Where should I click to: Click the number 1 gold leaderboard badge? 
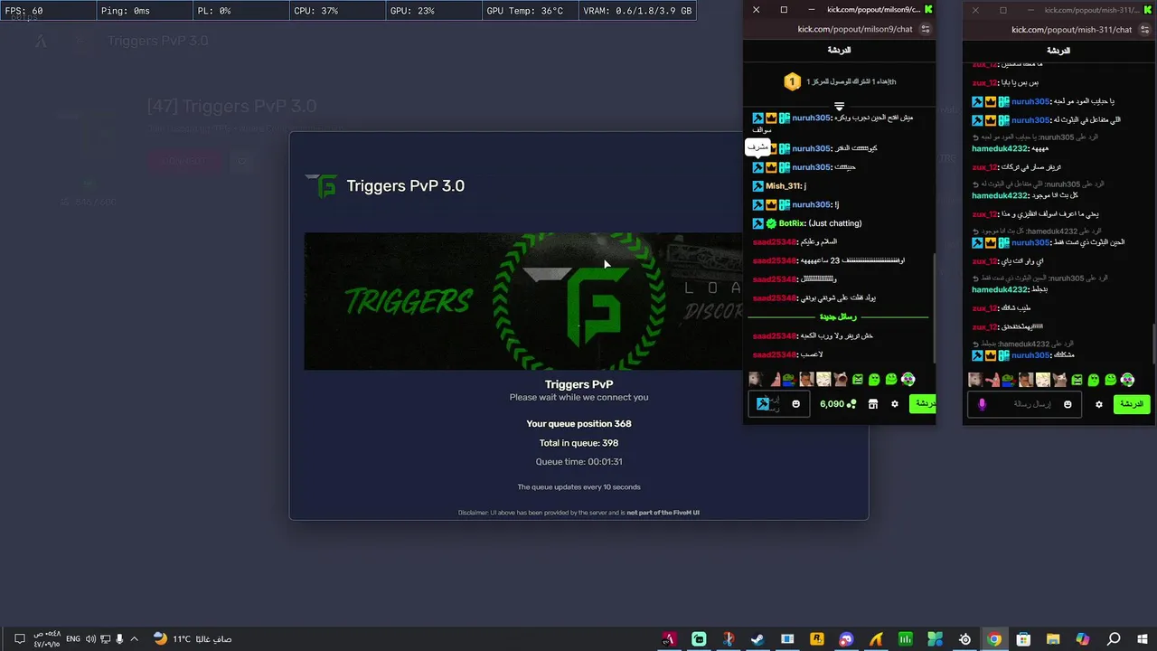792,82
